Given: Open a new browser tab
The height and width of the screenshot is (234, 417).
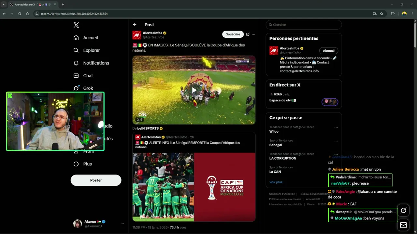Looking at the screenshot, I should tap(63, 5).
